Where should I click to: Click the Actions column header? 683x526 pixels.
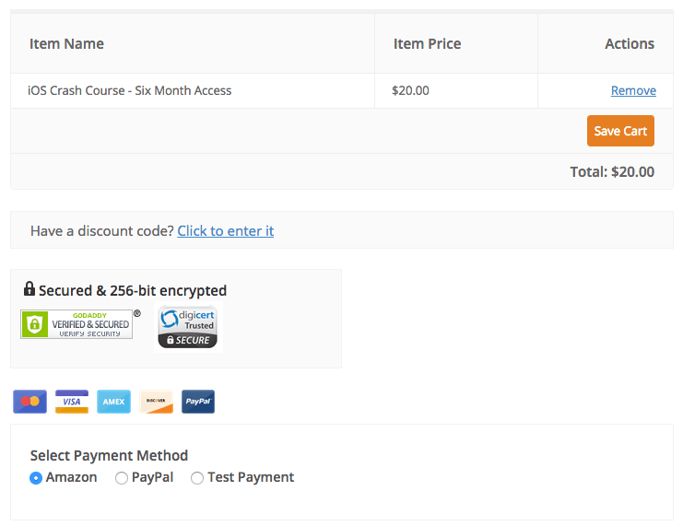point(630,44)
